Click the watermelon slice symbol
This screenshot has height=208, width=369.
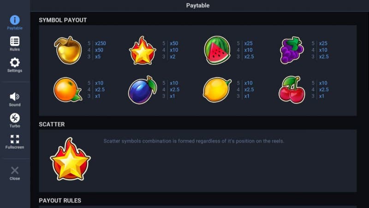[x=217, y=50]
